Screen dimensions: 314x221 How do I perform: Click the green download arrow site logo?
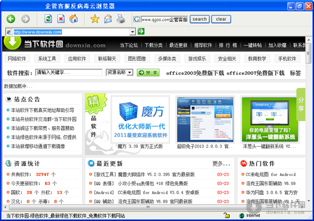13,42
